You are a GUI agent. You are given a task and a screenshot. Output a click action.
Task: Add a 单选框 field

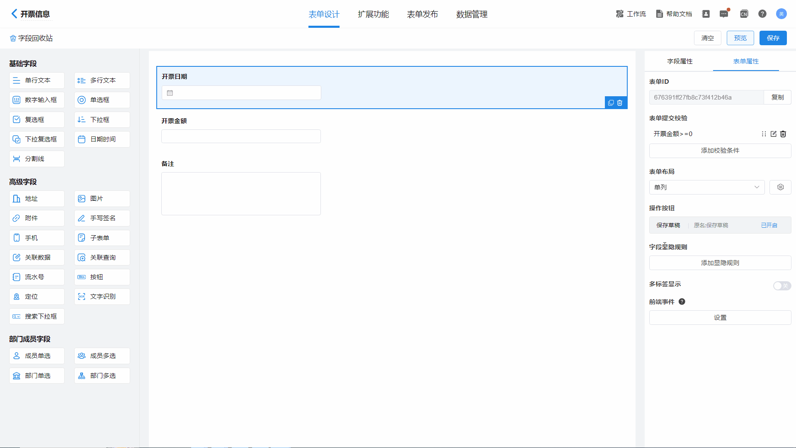pyautogui.click(x=102, y=100)
